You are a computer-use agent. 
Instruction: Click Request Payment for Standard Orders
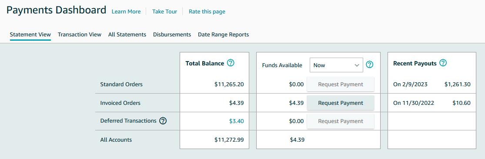tap(341, 84)
